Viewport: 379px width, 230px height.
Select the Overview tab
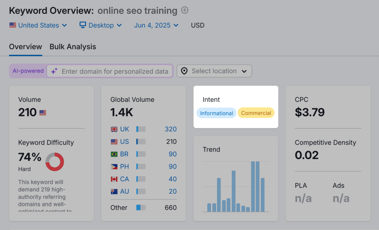coord(25,47)
